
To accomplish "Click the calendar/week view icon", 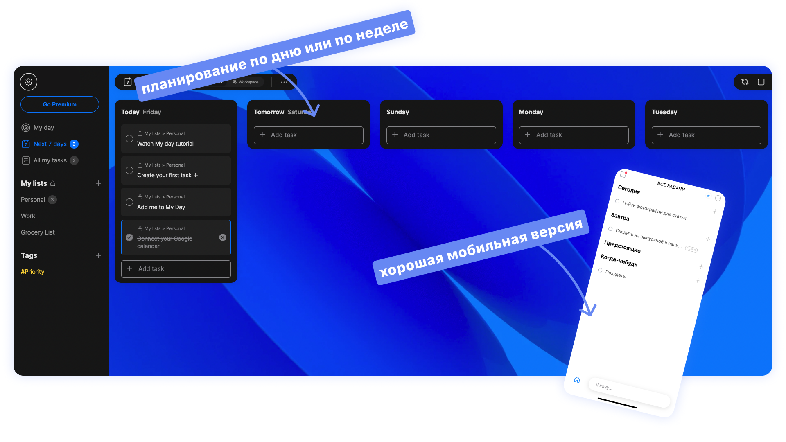I will [x=127, y=81].
